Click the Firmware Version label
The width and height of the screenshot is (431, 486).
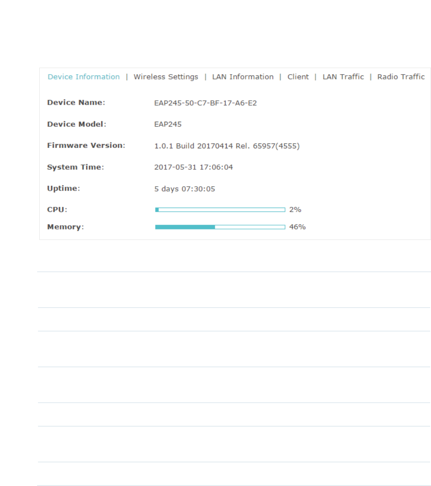click(x=86, y=145)
